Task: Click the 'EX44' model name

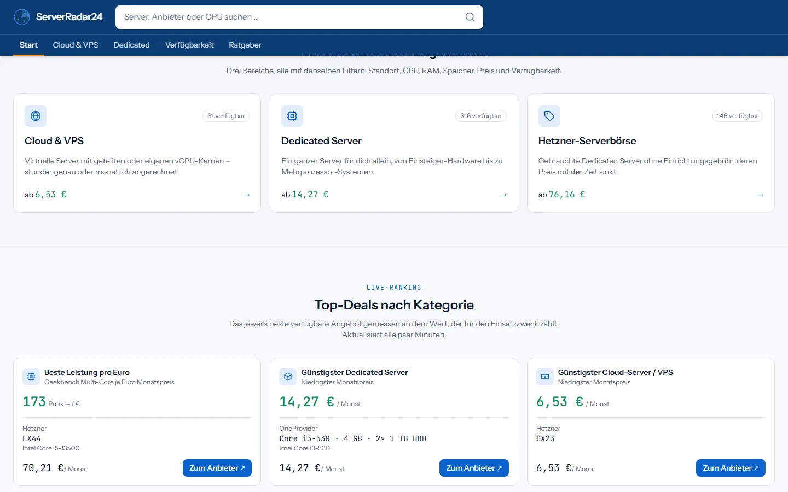Action: pyautogui.click(x=32, y=438)
